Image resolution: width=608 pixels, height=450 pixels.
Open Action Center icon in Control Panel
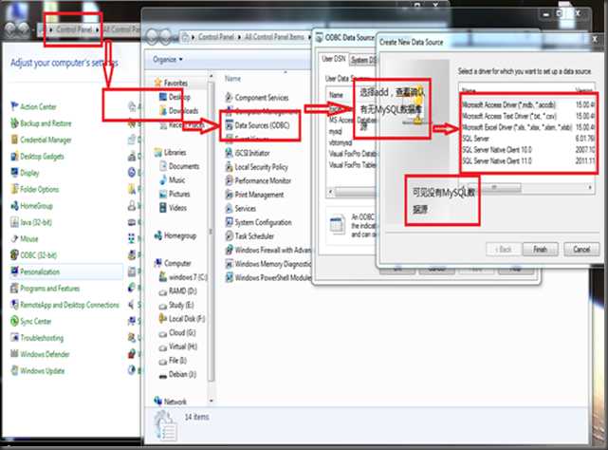(15, 106)
